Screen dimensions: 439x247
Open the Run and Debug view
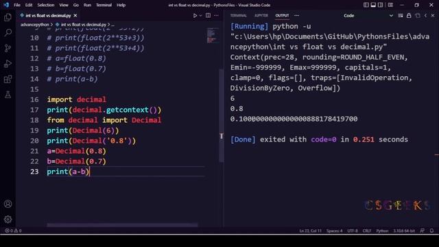8,64
